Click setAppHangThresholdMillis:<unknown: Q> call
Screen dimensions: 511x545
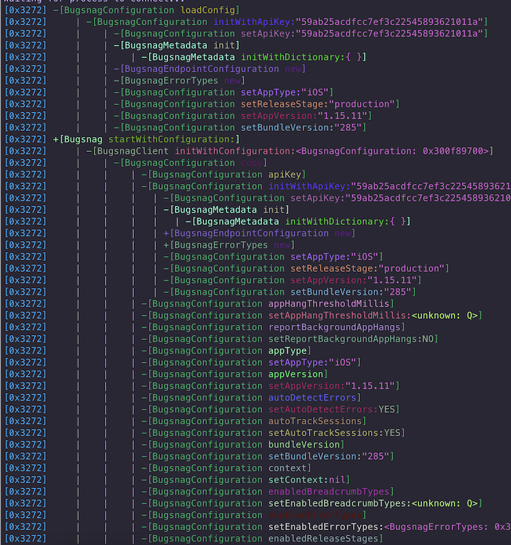[x=373, y=315]
